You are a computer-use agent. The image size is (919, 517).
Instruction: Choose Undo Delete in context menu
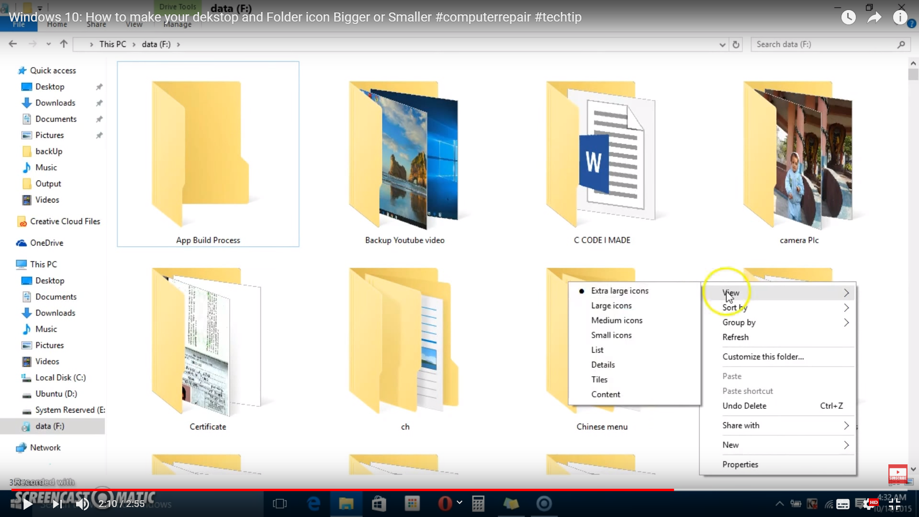(x=778, y=406)
